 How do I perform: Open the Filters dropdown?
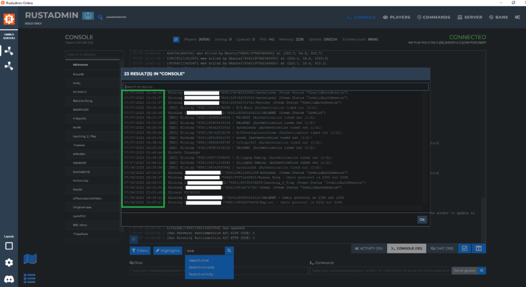tap(140, 251)
